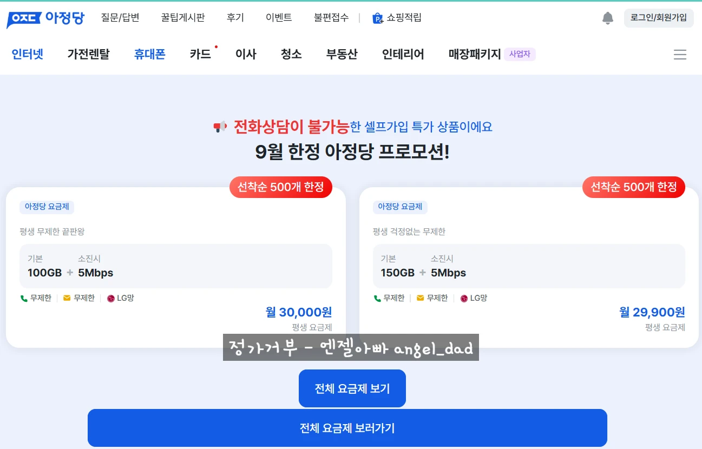Click 아정당 요금제 tag on 150GB card

coord(400,207)
